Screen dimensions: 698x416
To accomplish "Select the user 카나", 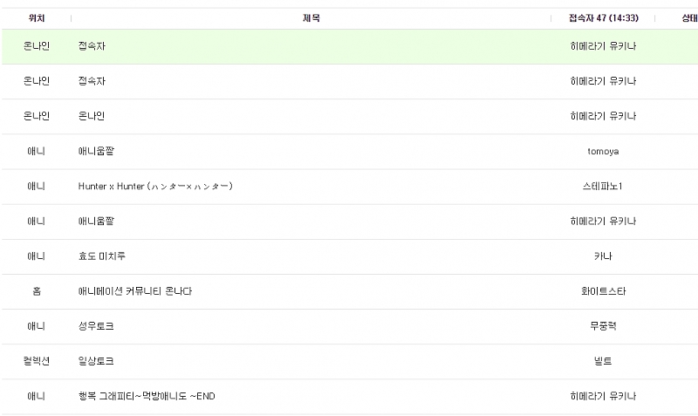I will (x=603, y=256).
